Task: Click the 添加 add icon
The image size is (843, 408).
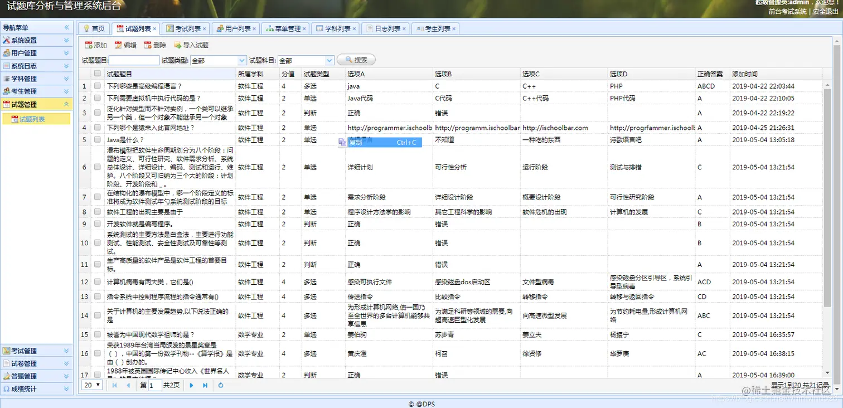Action: (89, 45)
